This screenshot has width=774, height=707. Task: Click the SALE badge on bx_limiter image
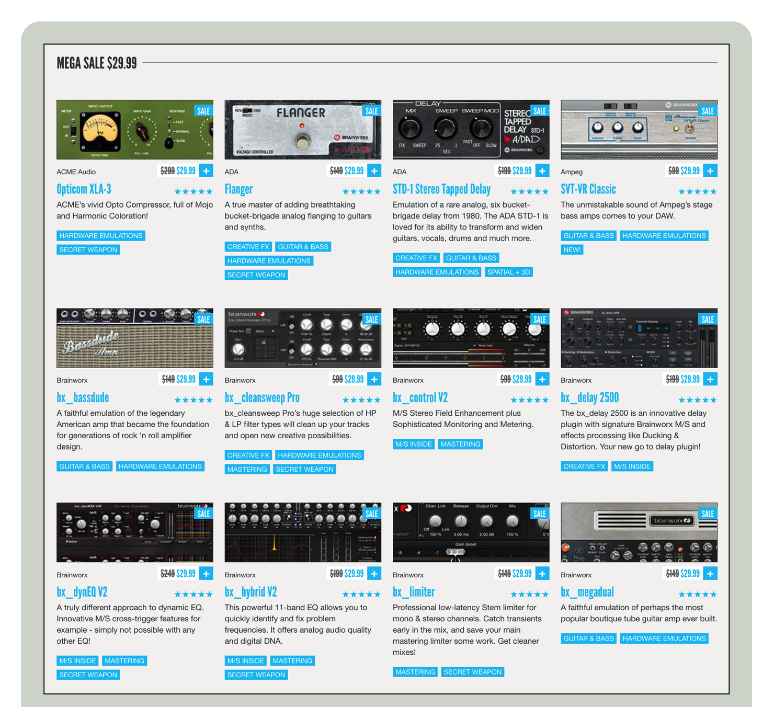pyautogui.click(x=540, y=514)
